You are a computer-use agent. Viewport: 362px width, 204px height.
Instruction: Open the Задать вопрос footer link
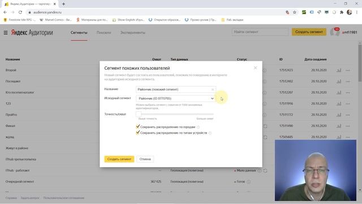(30, 198)
